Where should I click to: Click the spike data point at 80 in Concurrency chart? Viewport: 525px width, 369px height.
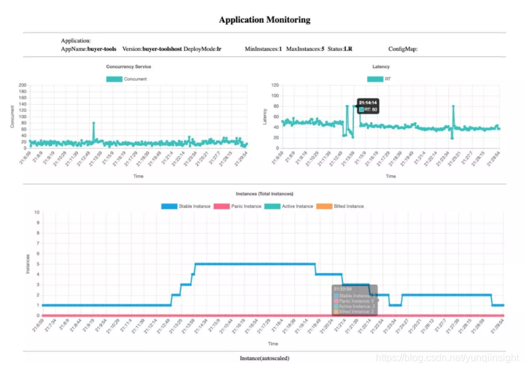[93, 123]
